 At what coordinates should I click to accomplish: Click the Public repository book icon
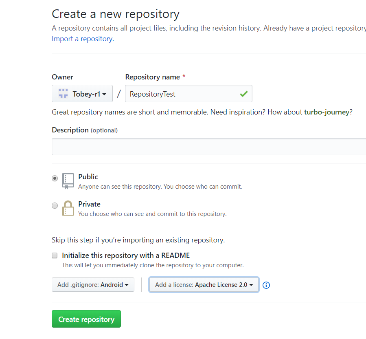68,181
